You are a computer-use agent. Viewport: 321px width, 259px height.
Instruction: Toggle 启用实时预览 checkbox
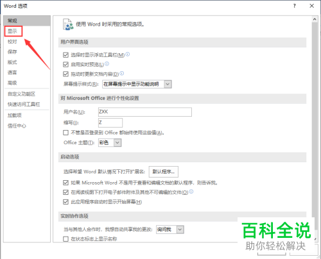65,65
